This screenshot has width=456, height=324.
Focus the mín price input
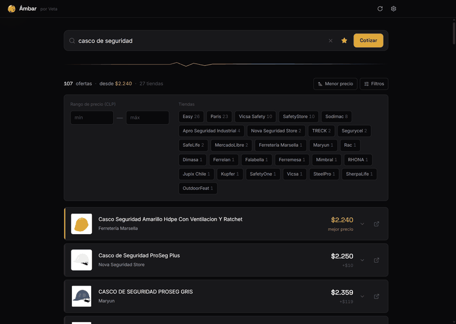point(92,117)
